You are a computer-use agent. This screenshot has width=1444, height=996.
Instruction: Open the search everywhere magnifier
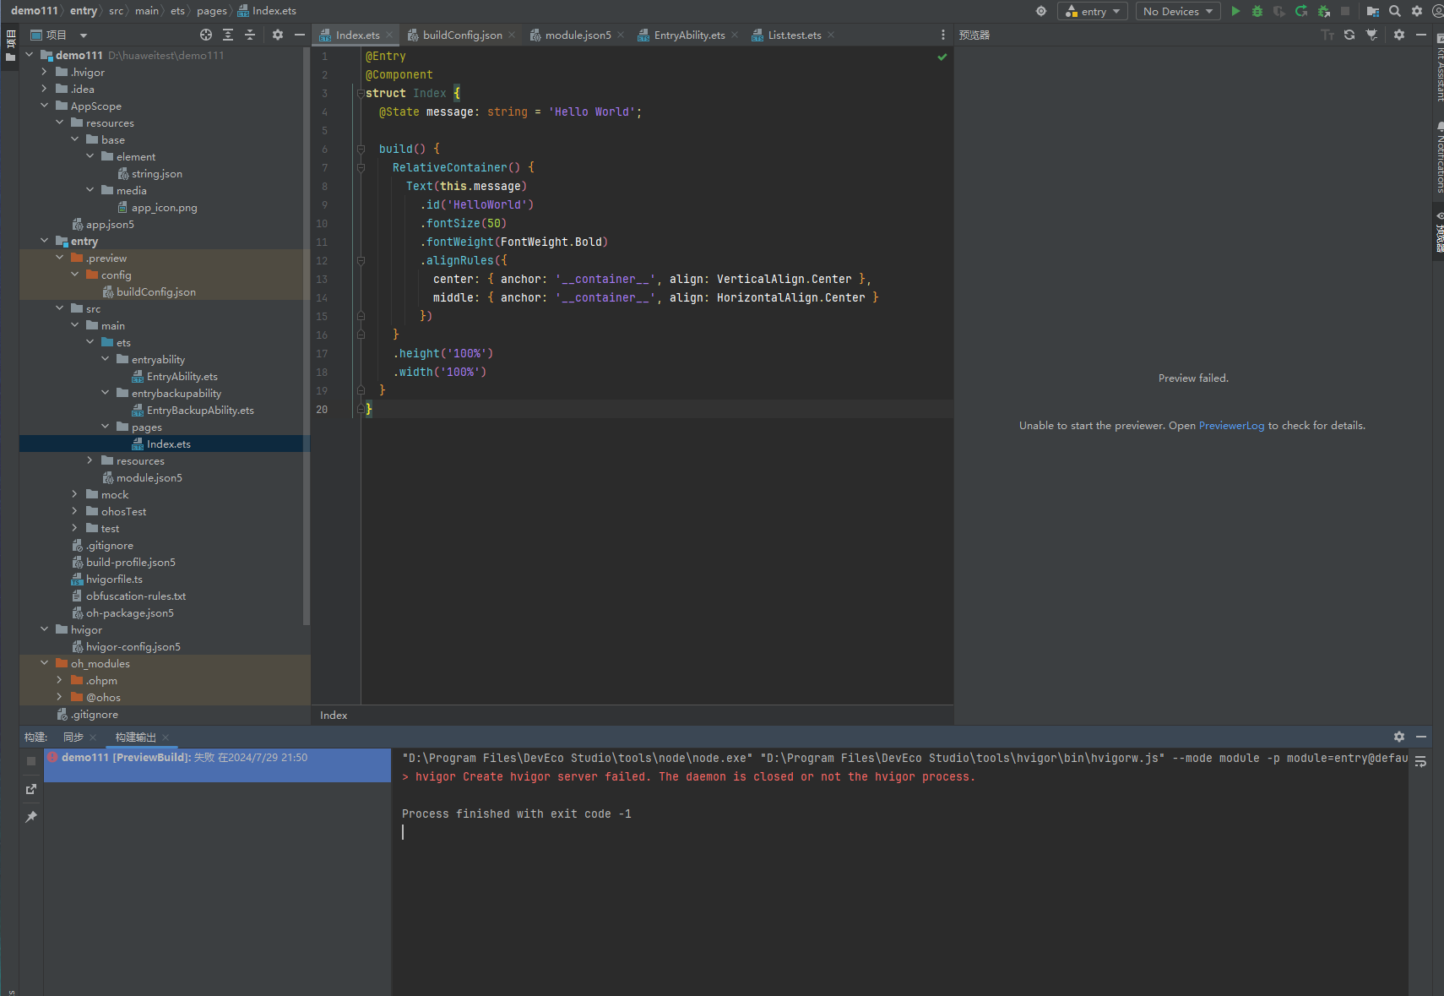click(1395, 11)
